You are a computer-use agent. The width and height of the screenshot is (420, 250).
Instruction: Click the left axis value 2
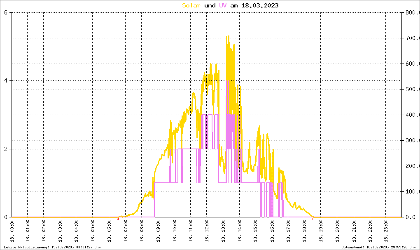point(6,149)
